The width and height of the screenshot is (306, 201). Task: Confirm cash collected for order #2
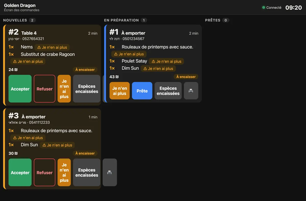(x=87, y=89)
